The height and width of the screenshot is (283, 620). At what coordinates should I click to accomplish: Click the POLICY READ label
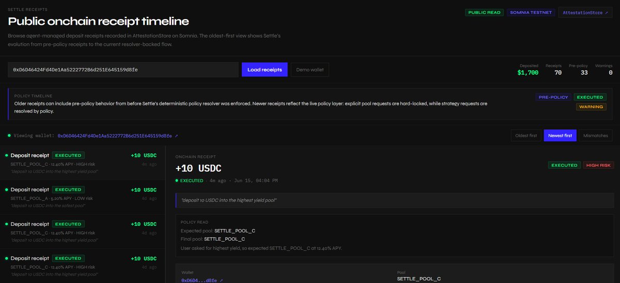click(193, 222)
